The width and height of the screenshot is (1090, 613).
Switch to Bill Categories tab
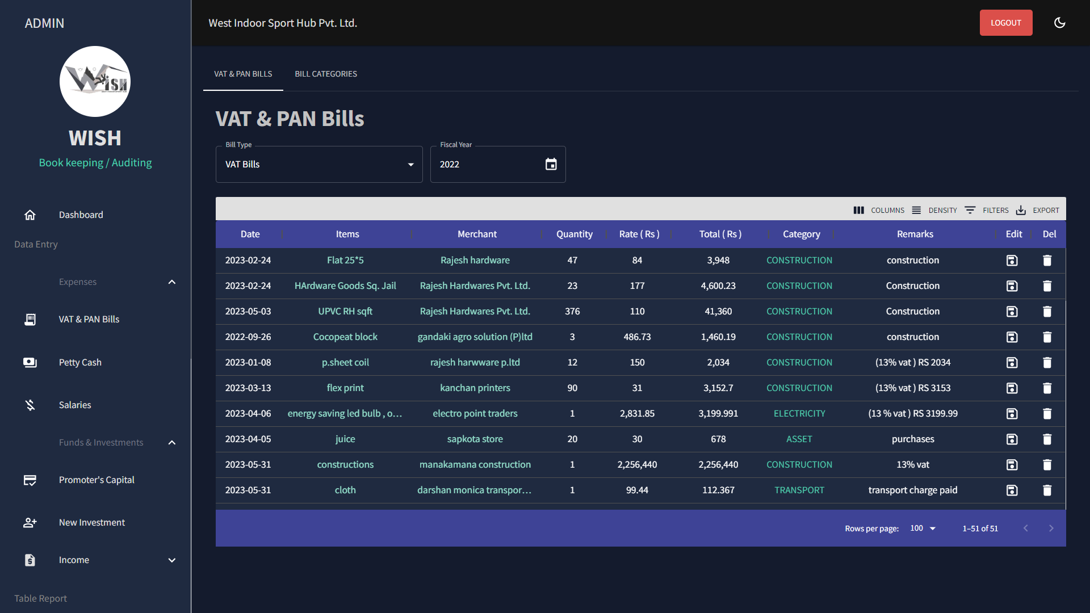[x=326, y=74]
